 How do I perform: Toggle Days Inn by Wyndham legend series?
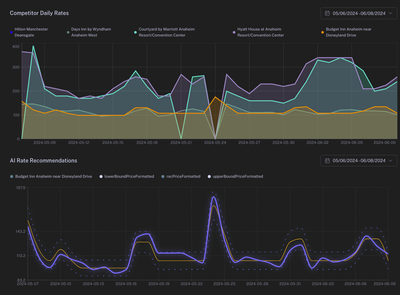pyautogui.click(x=91, y=32)
